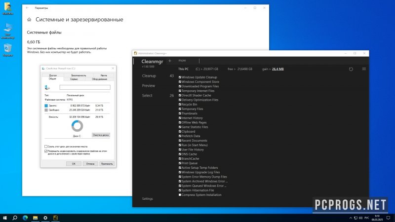The height and width of the screenshot is (222, 395).
Task: Uncheck Recycle Bin in Cleanmgr+ list
Action: click(x=180, y=105)
